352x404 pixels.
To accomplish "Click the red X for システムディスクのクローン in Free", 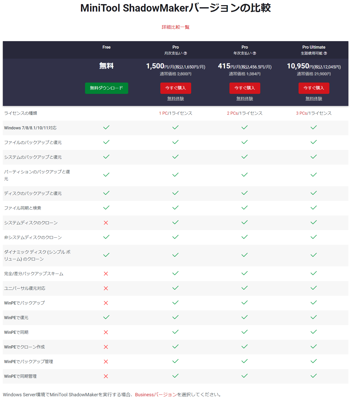I will click(x=106, y=223).
